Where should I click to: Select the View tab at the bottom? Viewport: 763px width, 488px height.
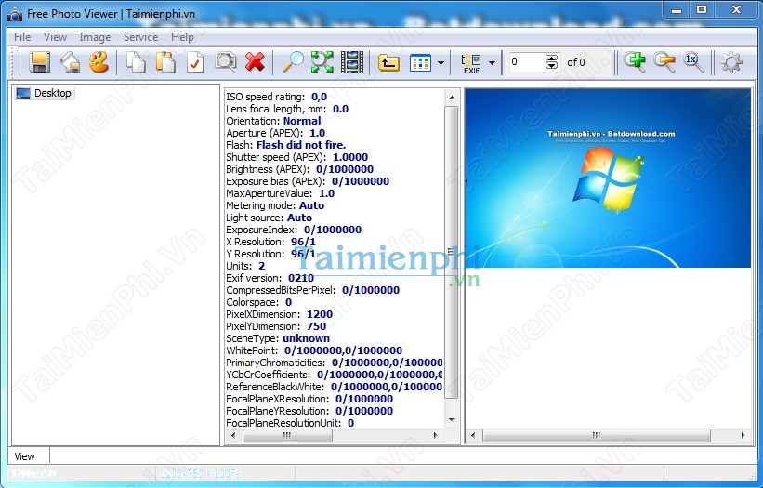[x=25, y=455]
